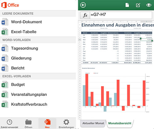Tap the Excel icon beside Budget
This screenshot has width=154, height=129.
[5, 85]
